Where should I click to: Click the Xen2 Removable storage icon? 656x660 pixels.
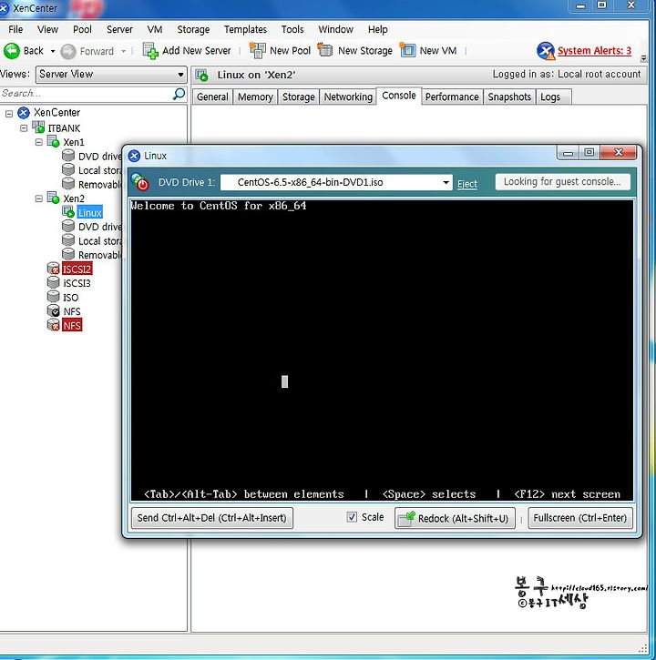(x=68, y=254)
